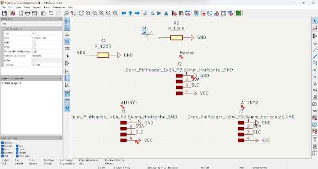Click the Text property value SLC
Viewport: 318px width, 169px height.
coord(47,33)
